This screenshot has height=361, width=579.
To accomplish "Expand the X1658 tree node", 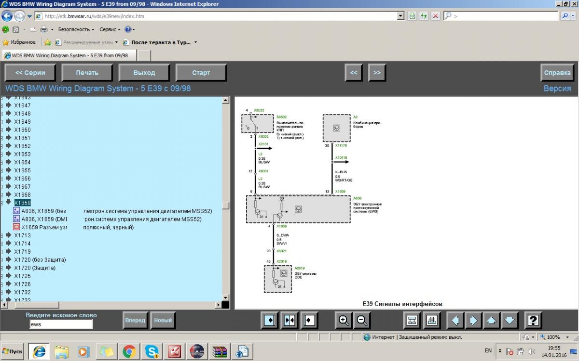I will (x=8, y=194).
